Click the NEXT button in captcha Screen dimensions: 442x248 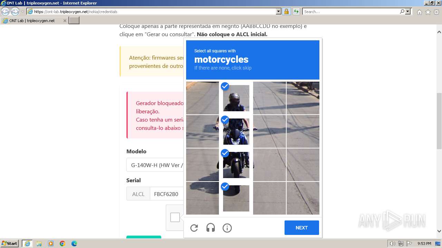301,228
